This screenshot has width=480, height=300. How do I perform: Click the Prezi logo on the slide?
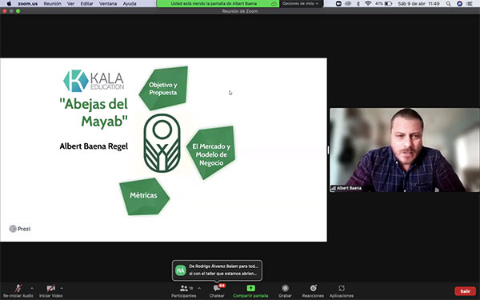click(x=19, y=229)
